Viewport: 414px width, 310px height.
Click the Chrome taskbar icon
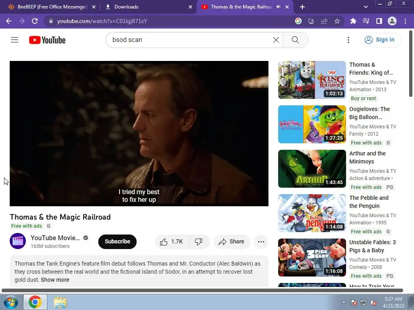pyautogui.click(x=35, y=302)
